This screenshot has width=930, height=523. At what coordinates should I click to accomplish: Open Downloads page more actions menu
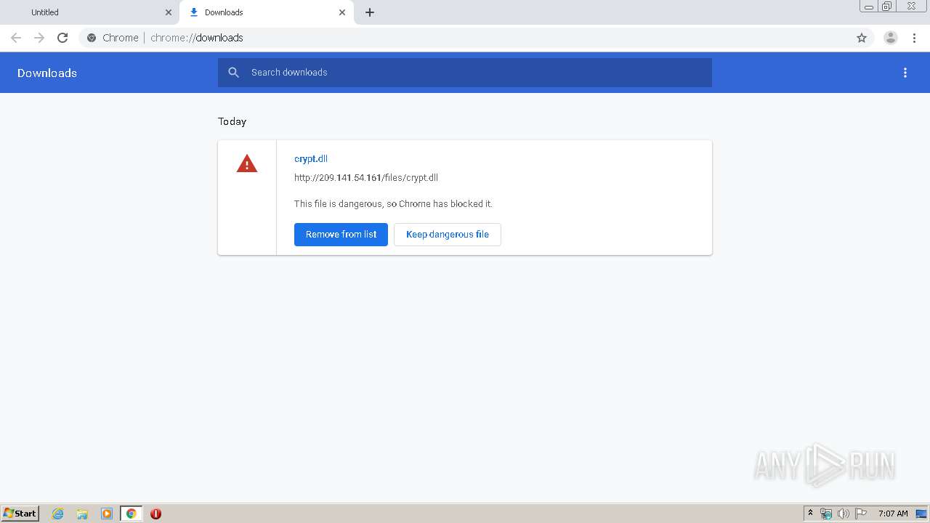905,73
